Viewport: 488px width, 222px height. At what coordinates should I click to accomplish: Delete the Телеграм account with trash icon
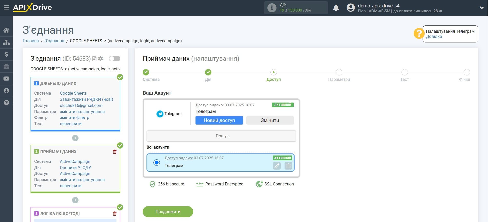click(288, 166)
